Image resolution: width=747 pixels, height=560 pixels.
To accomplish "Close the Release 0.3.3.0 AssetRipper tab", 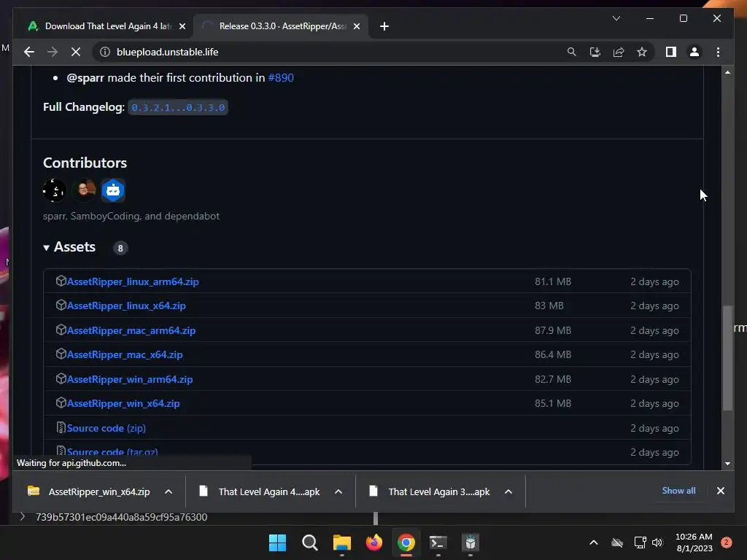I will (356, 26).
